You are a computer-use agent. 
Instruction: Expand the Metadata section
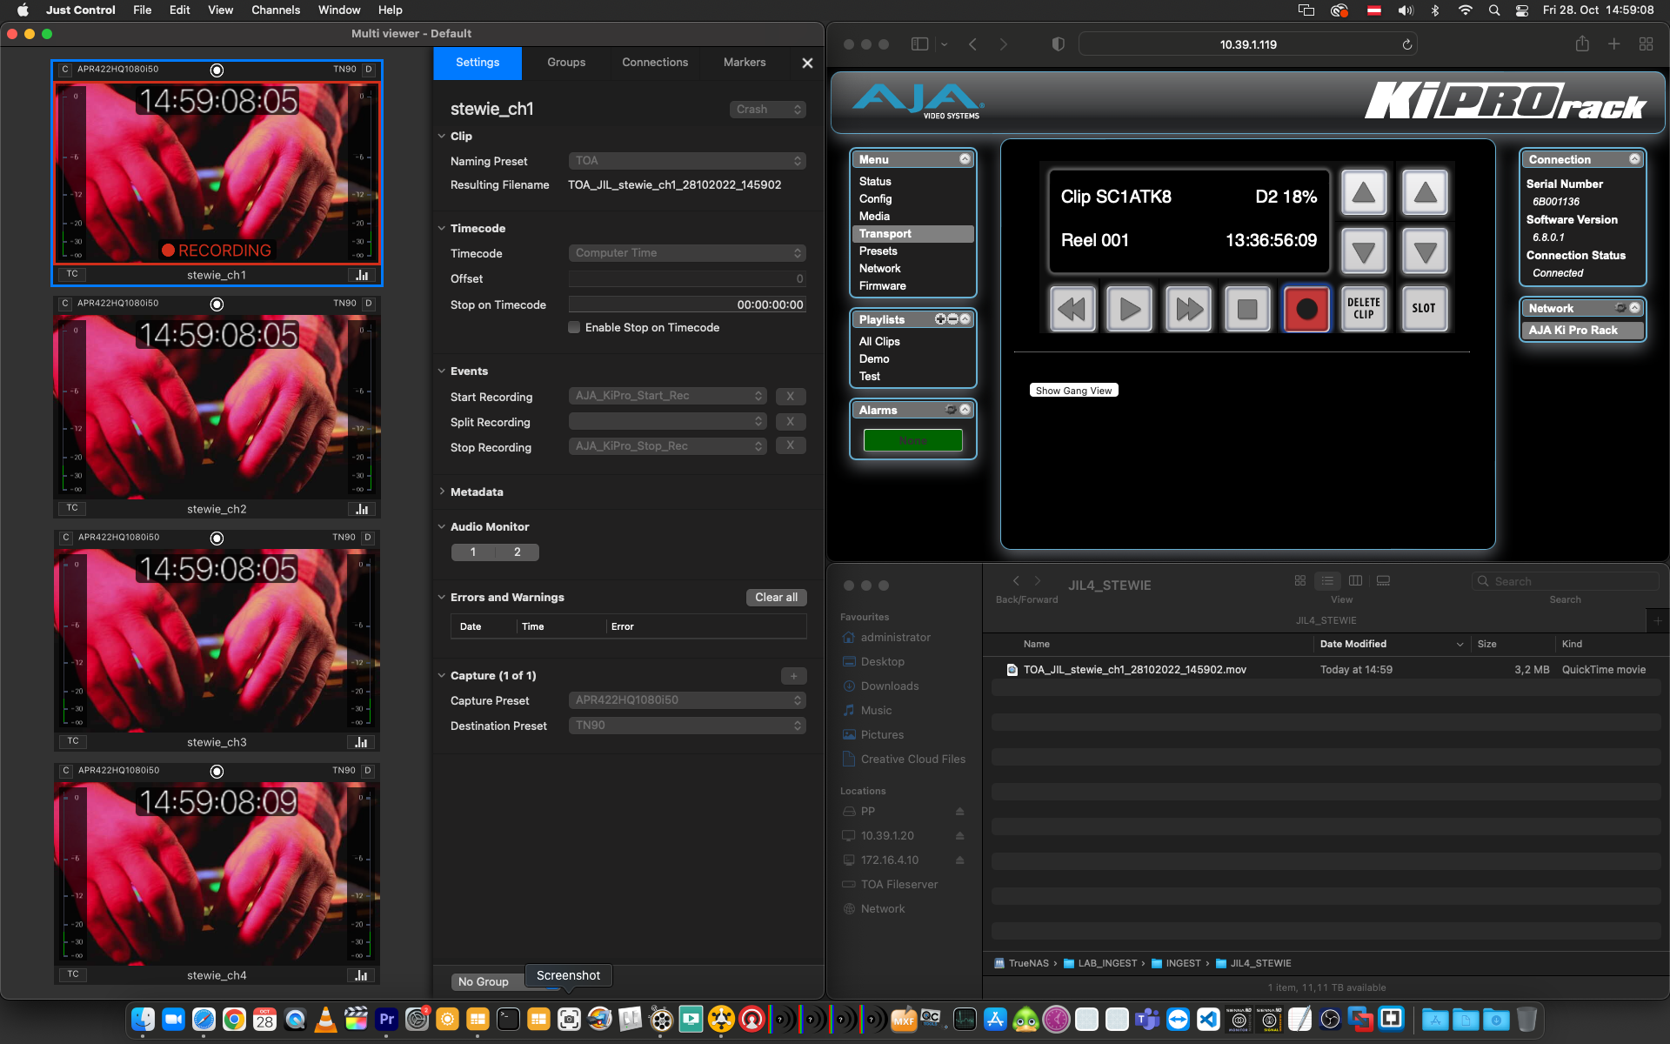tap(442, 492)
